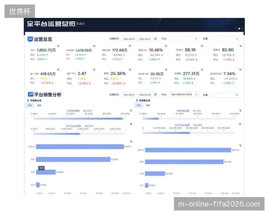Click the icon beside the 月时间进度 gauge
This screenshot has width=269, height=215.
(x=131, y=111)
